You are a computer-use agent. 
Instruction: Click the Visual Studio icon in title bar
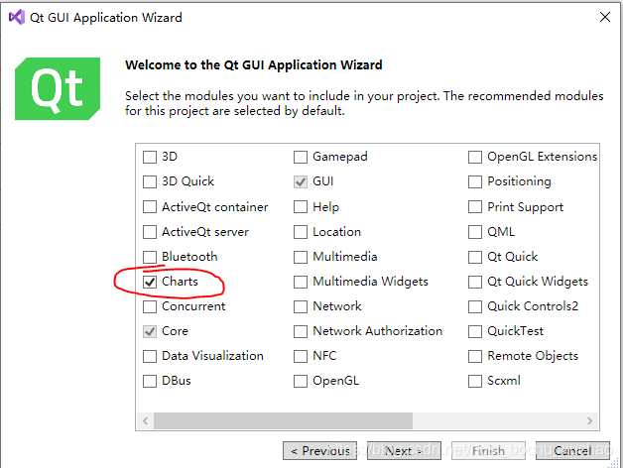(17, 18)
